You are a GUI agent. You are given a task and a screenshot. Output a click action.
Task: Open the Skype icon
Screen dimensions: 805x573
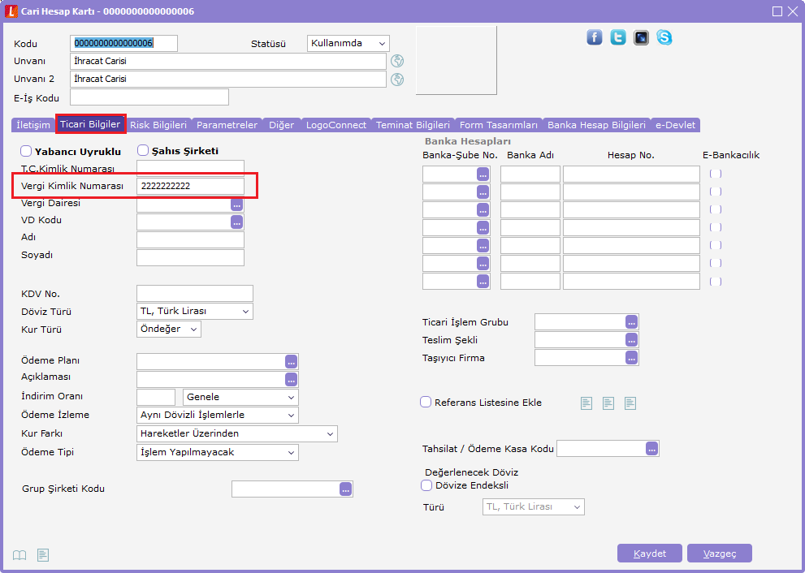tap(664, 37)
